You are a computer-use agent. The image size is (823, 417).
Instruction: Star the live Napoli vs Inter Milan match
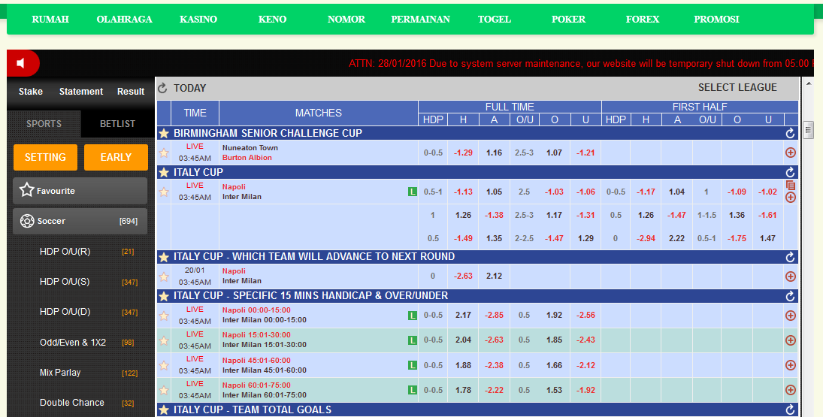coord(164,192)
